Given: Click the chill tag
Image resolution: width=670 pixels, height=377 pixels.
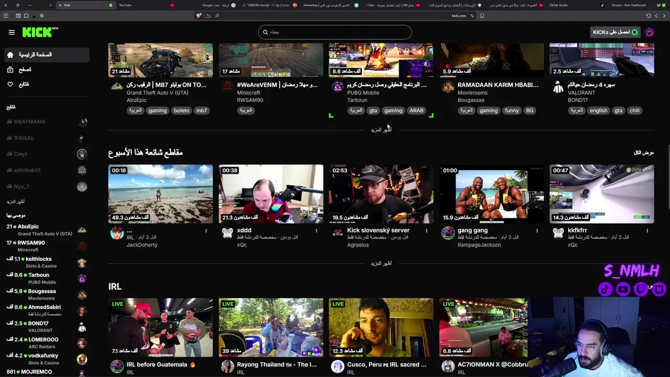Looking at the screenshot, I should click(x=635, y=110).
